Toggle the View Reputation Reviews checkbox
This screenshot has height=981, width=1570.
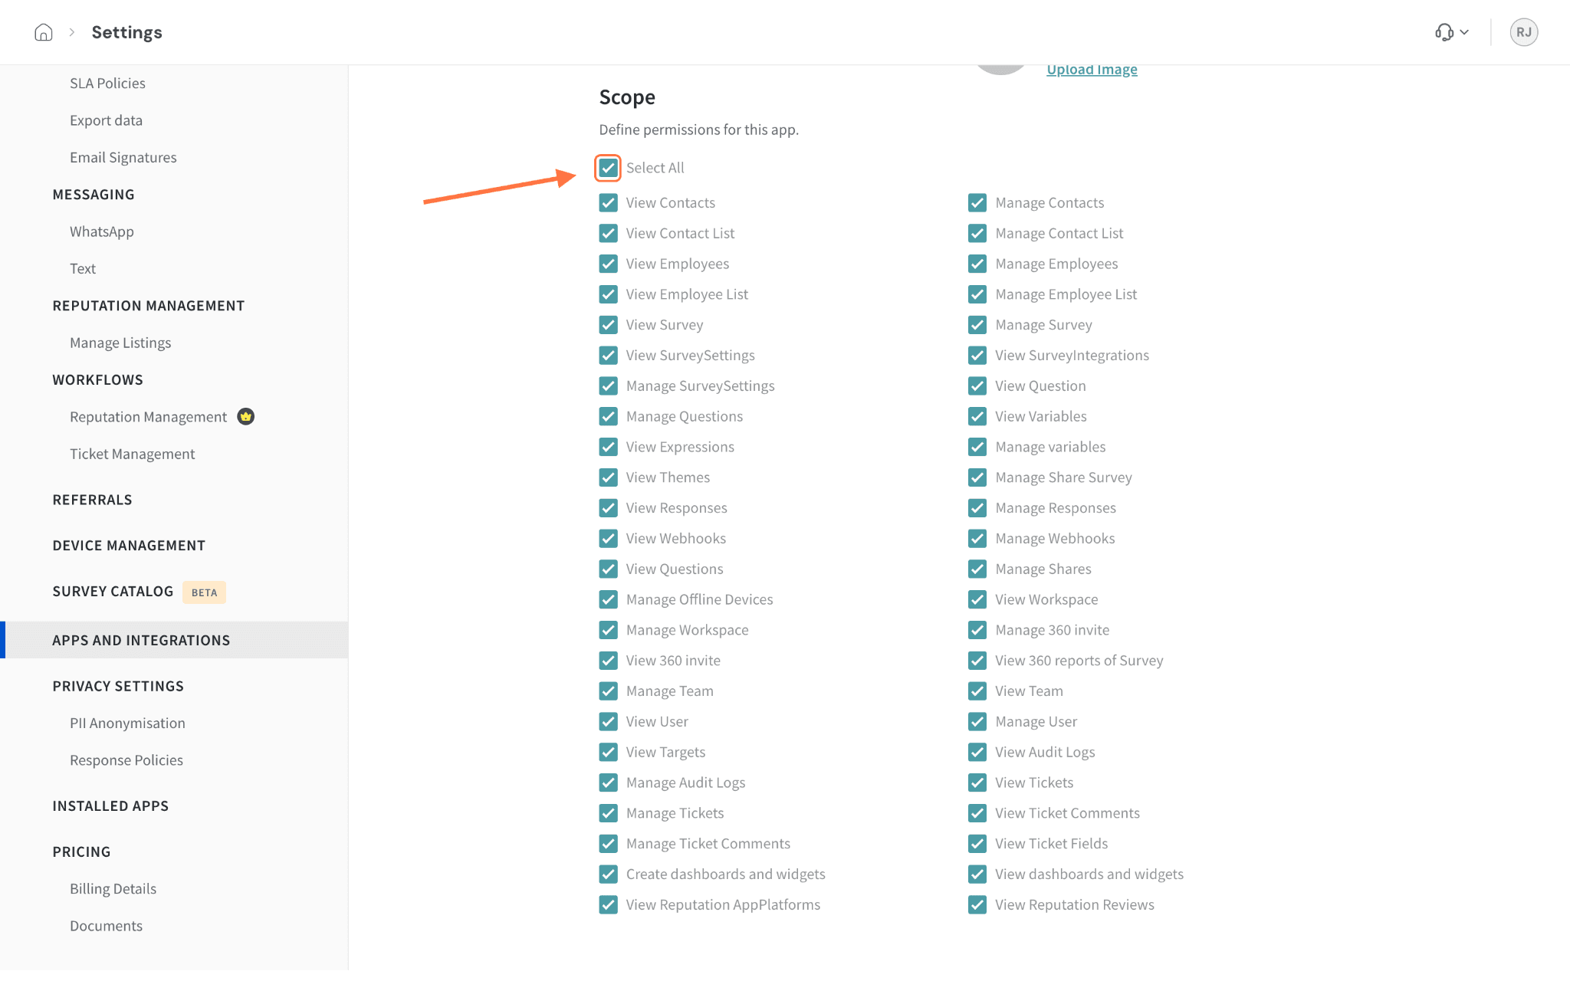click(x=977, y=905)
